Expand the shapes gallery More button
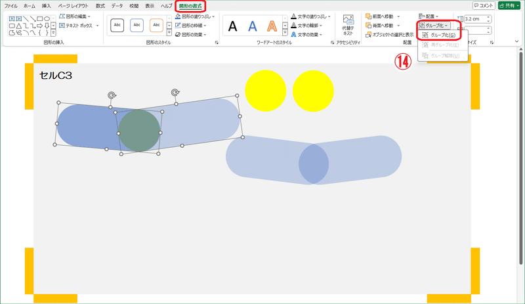Viewport: 525px width, 304px height. (x=53, y=33)
